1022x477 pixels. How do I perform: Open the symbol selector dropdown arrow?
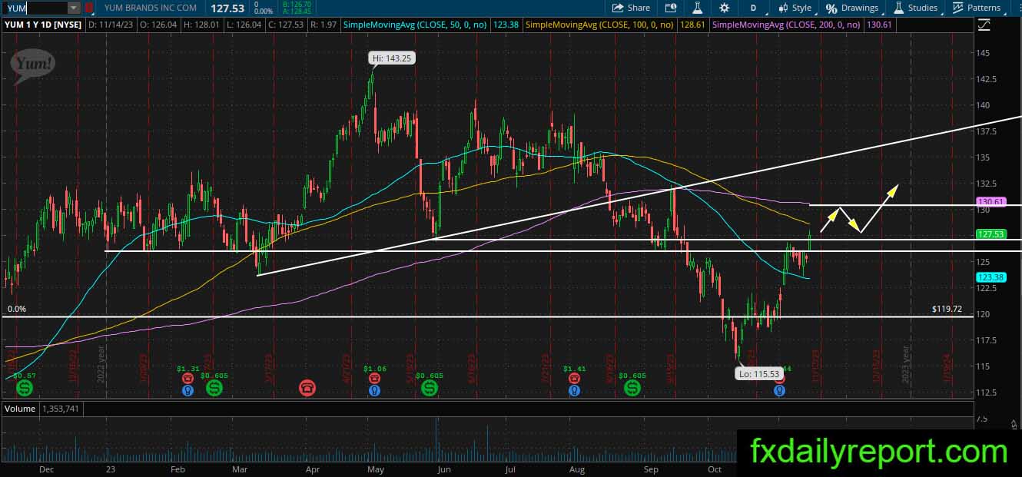(x=74, y=8)
